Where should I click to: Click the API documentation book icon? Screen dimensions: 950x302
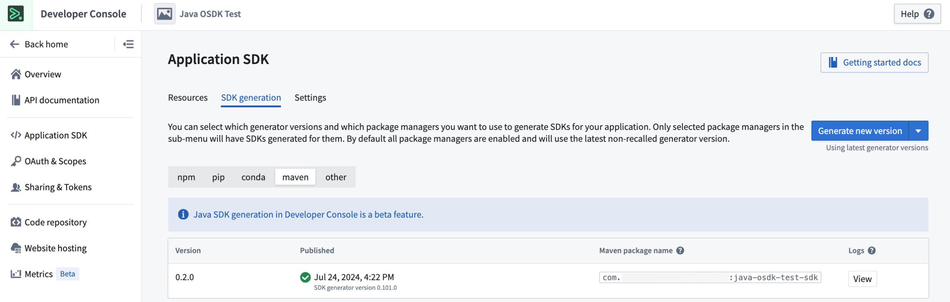tap(16, 100)
